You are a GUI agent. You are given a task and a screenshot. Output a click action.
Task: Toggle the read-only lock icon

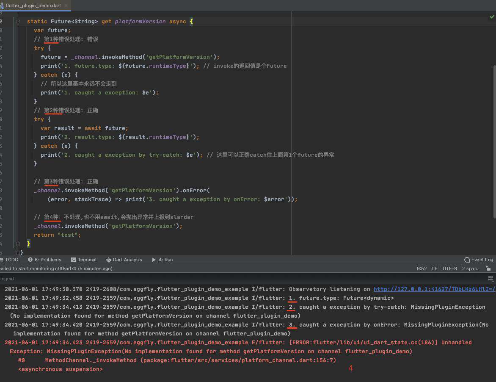(488, 269)
